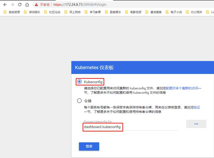This screenshot has width=214, height=158.
Task: Open the 电子小说 bookmark folder
Action: [x=174, y=12]
